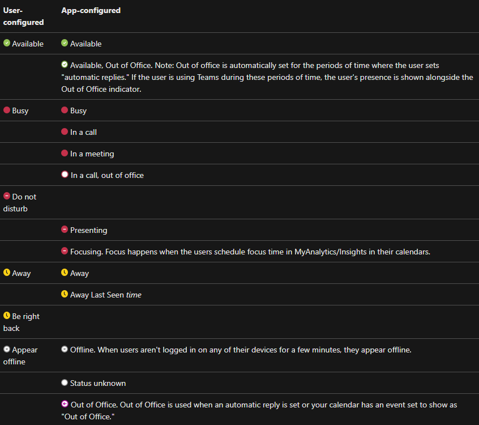Click the Focusing status icon
Viewport: 479px width, 425px height.
pyautogui.click(x=65, y=251)
